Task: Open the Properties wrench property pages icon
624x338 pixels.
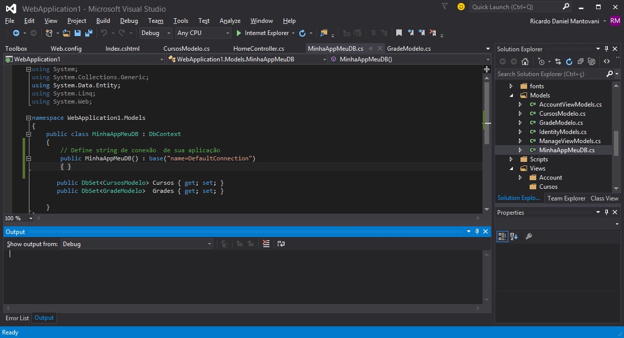Action: 528,236
